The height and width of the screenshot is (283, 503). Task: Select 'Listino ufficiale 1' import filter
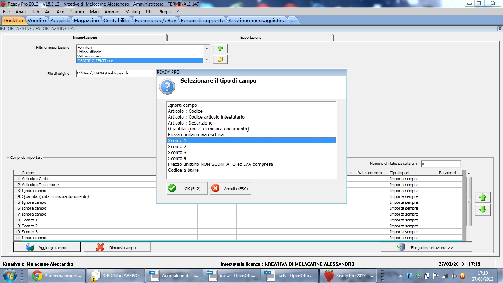[140, 52]
